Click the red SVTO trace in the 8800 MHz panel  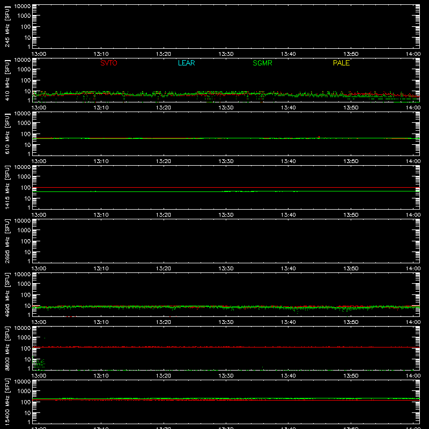[226, 347]
